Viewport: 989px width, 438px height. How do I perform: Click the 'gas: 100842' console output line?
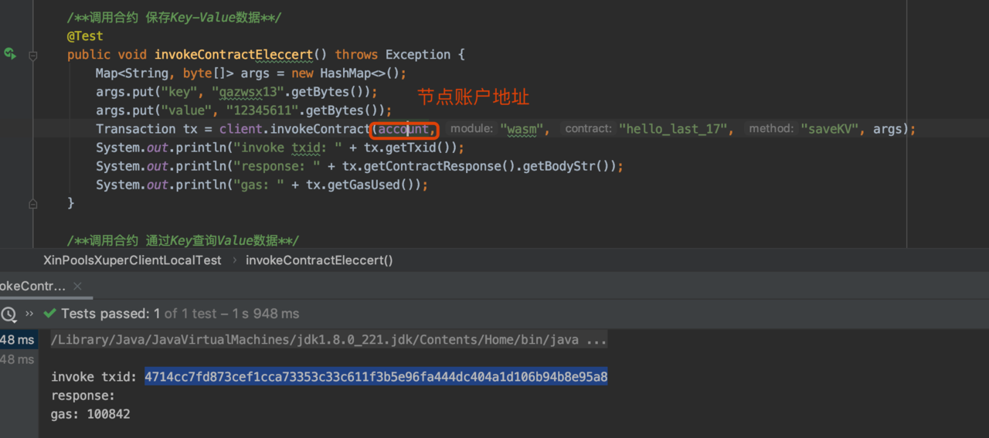(x=90, y=414)
